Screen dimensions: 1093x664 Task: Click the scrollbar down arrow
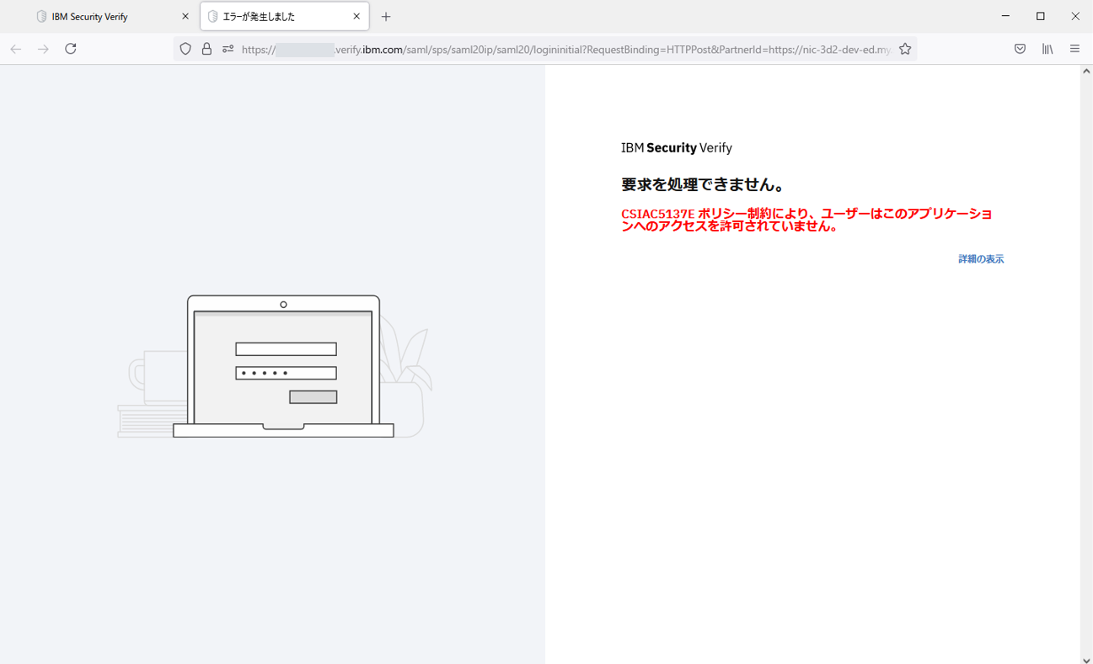[x=1086, y=659]
